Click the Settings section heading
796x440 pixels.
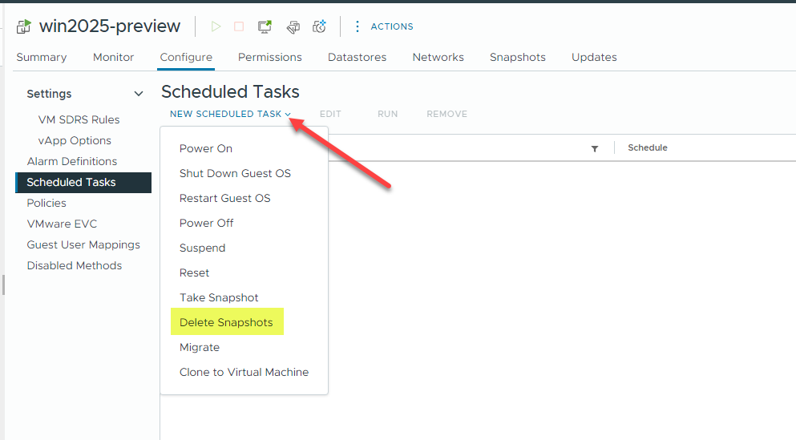(49, 94)
